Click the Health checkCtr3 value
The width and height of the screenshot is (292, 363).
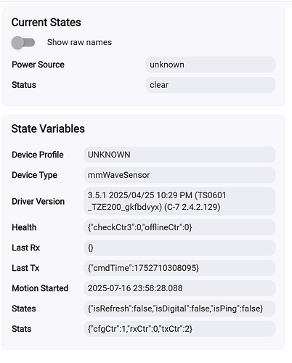click(179, 227)
